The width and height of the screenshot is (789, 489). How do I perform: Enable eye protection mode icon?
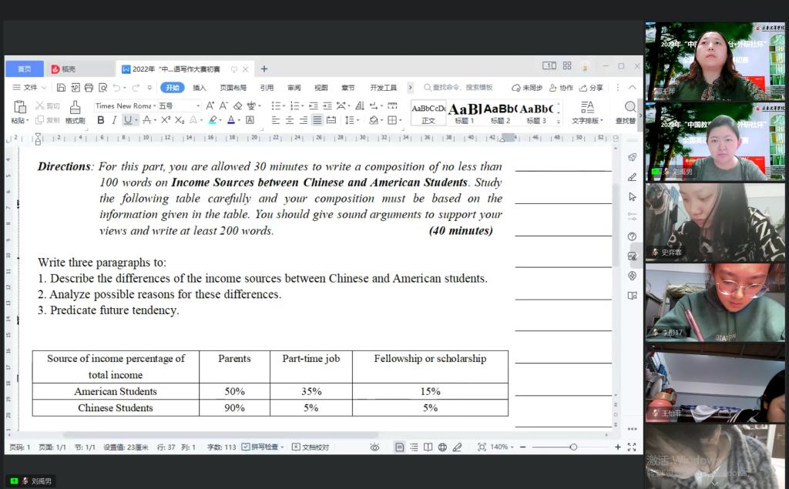[x=374, y=447]
